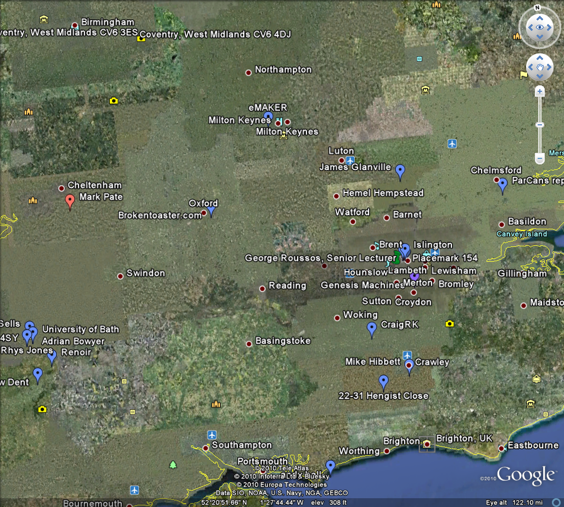
Task: Open the airport icon above Crawley
Action: (407, 355)
